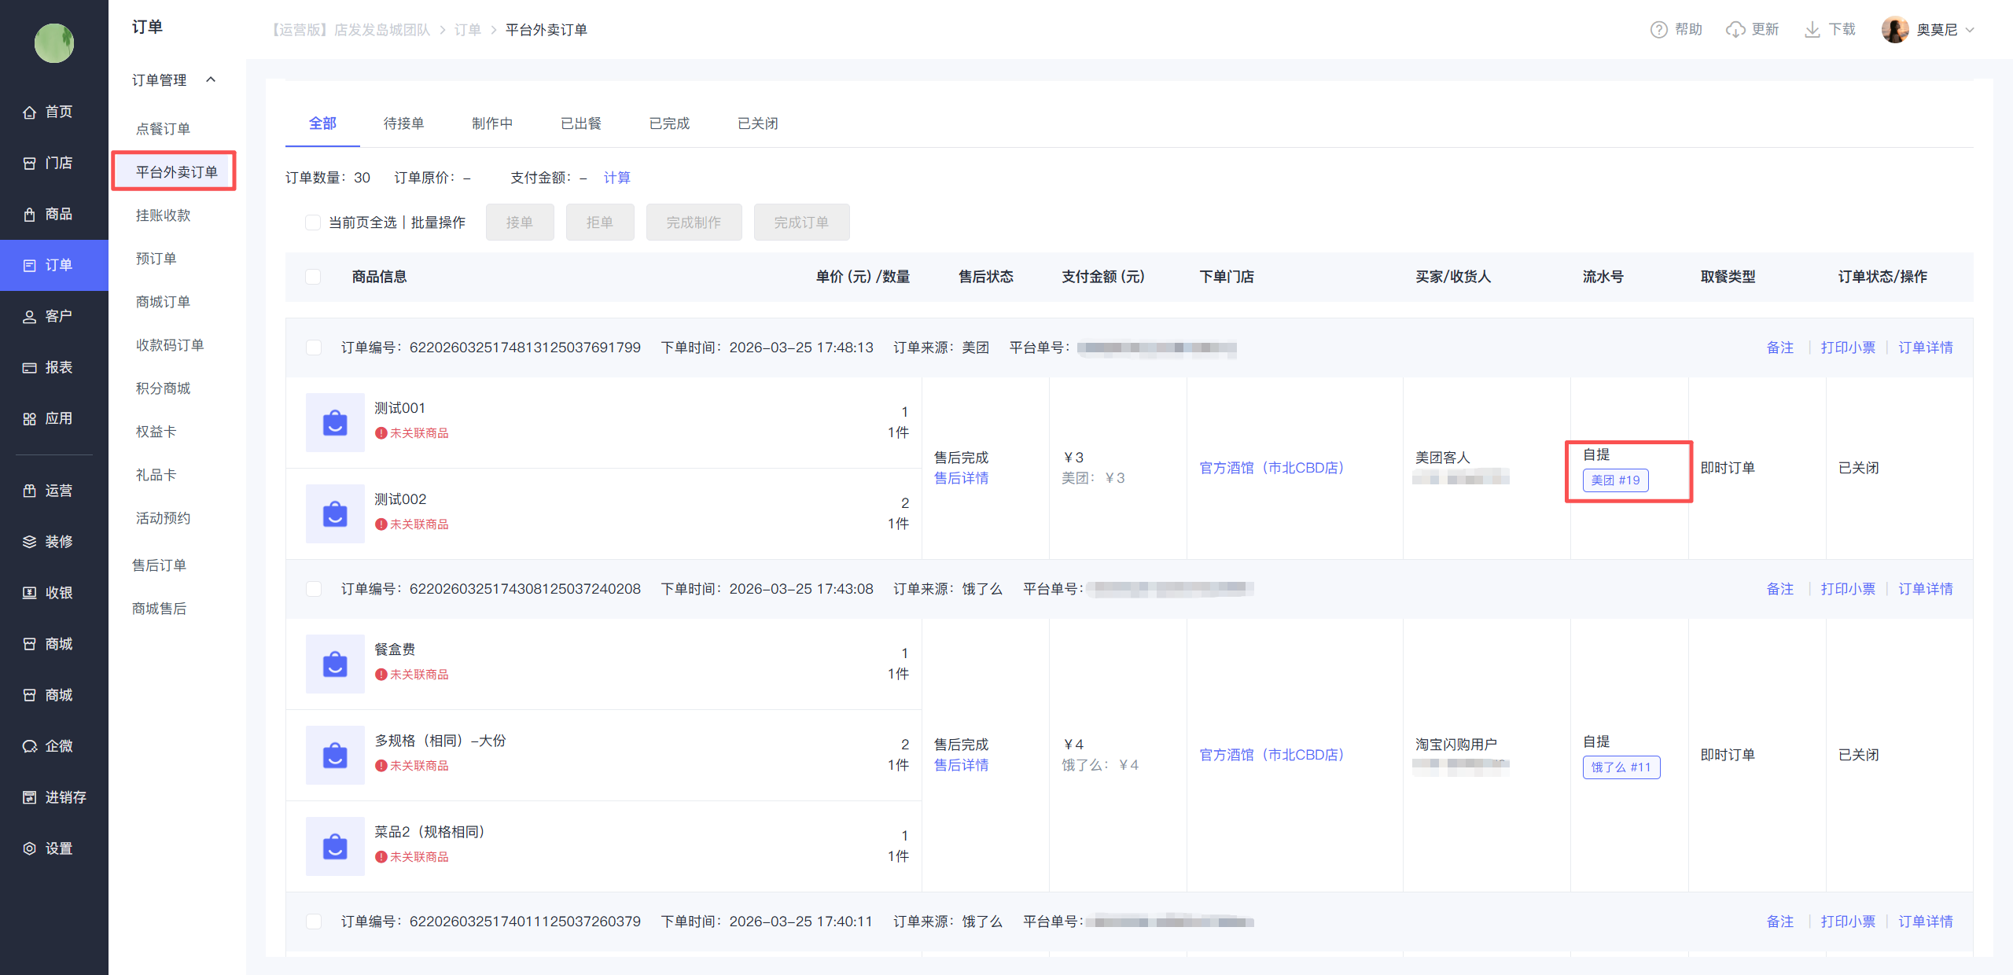Click the download arrow icon

point(1812,30)
